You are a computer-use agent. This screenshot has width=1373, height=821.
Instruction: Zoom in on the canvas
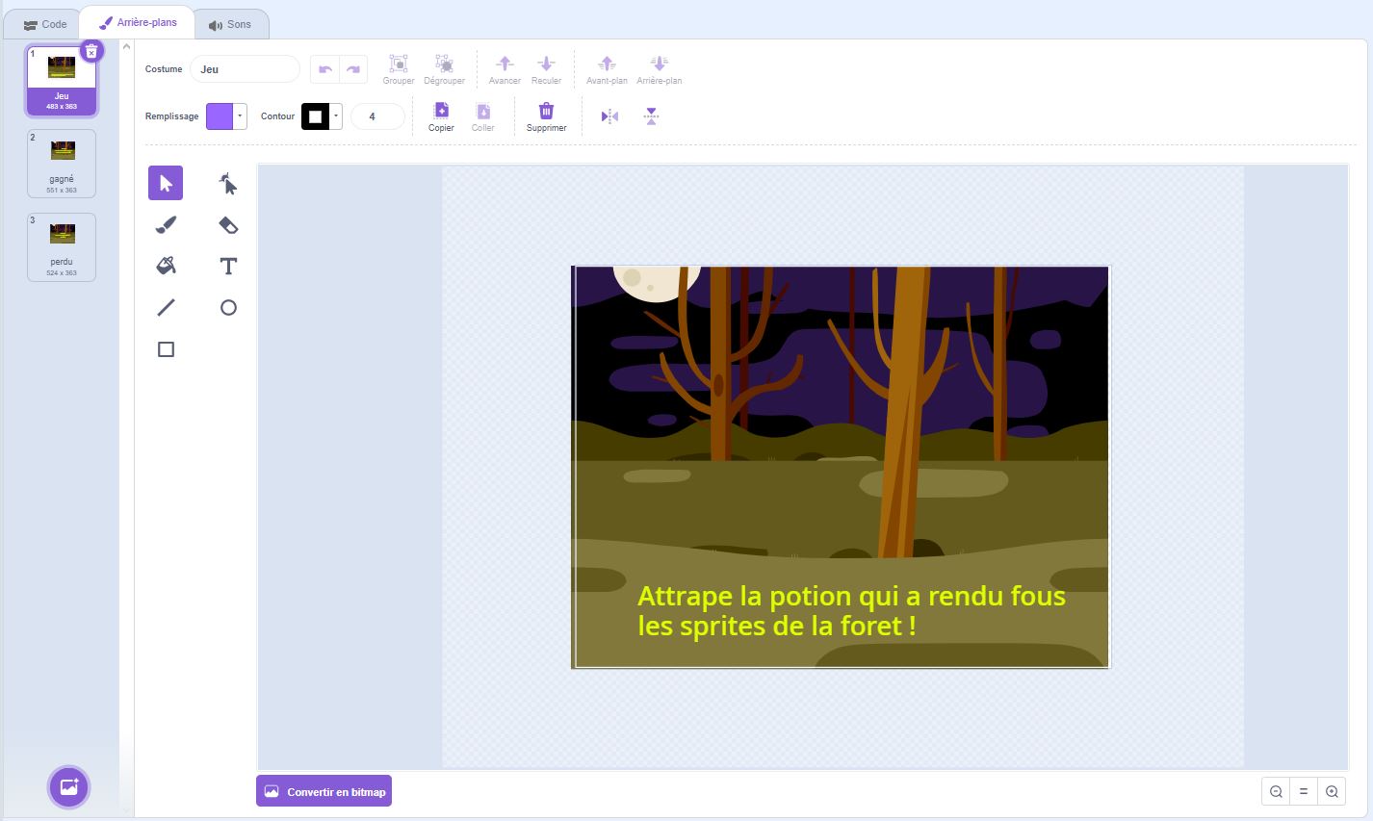(1332, 791)
